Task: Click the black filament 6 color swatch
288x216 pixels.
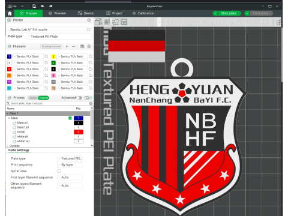Action: coord(53,69)
